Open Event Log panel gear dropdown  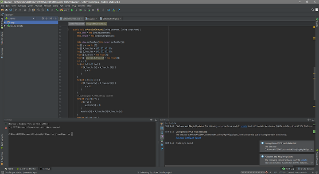(309, 120)
